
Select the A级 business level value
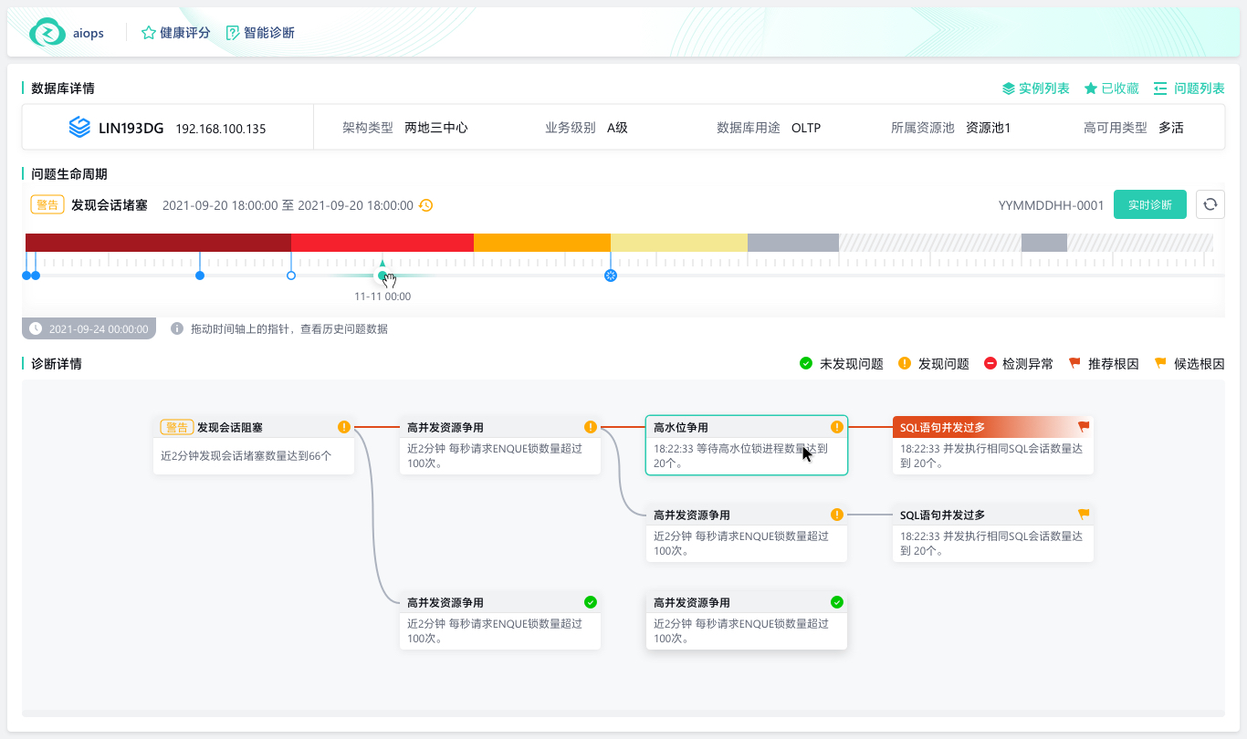(618, 128)
